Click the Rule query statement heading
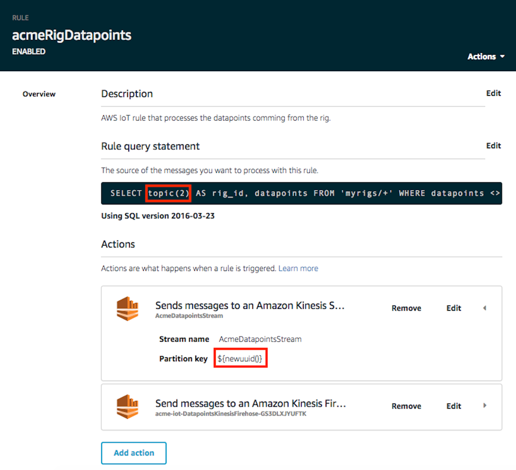 [150, 146]
